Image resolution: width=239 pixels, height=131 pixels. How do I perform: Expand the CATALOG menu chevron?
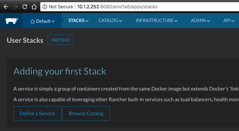coord(121,21)
